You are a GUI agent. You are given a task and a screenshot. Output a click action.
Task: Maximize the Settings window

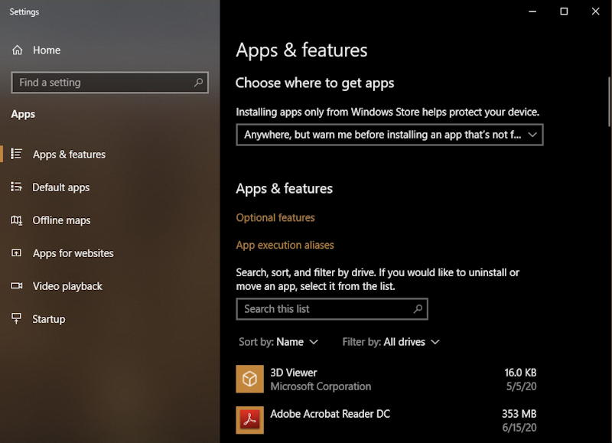(x=564, y=11)
